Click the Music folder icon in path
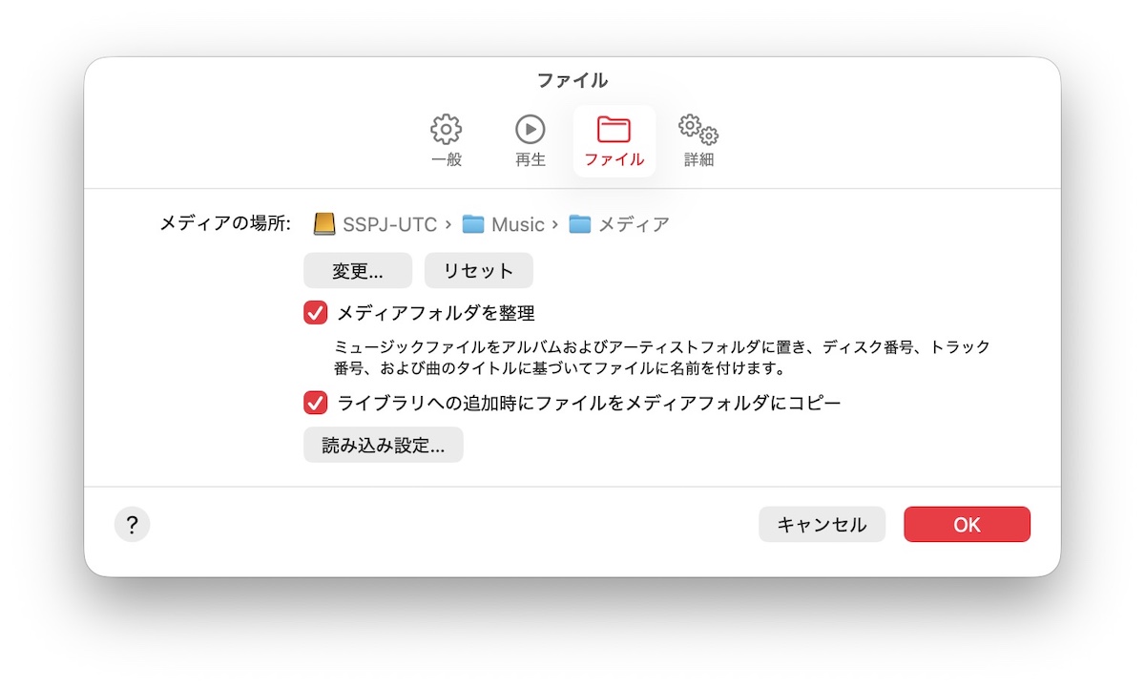 click(x=473, y=224)
